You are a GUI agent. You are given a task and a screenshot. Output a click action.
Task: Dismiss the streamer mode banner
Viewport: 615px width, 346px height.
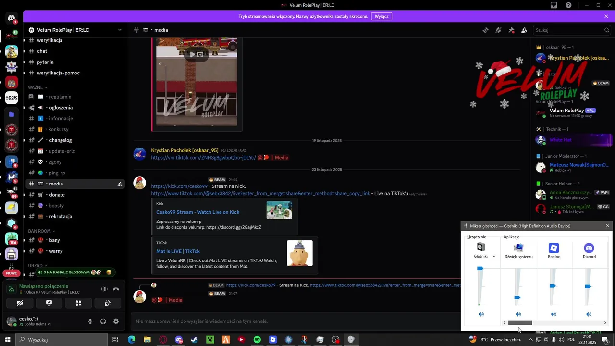click(x=606, y=16)
